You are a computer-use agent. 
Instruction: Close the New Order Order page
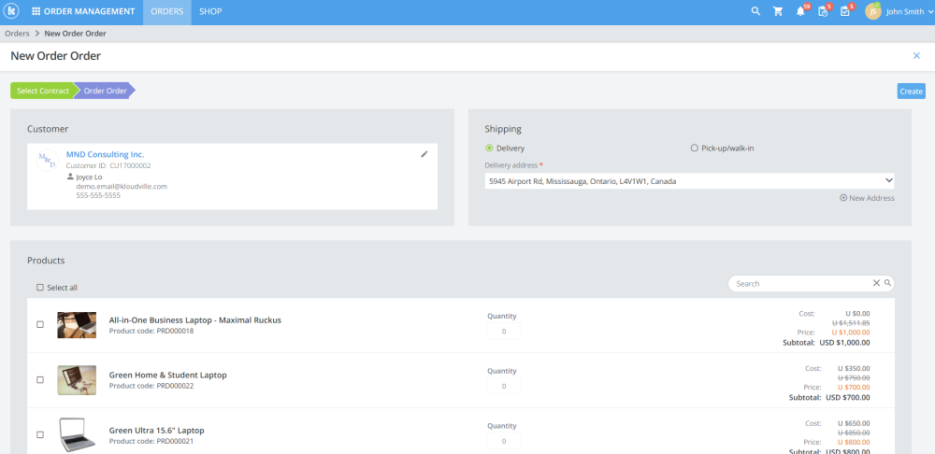[916, 56]
